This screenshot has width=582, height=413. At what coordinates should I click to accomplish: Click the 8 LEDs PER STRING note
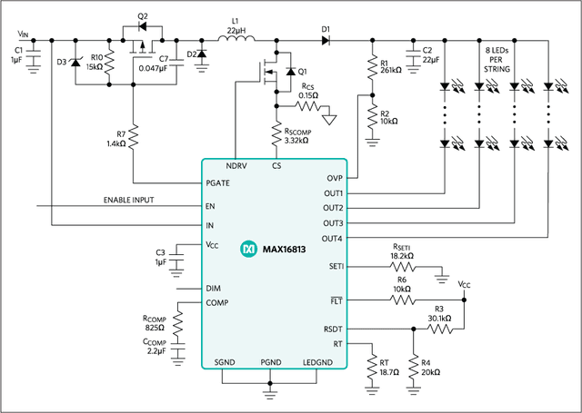click(497, 60)
